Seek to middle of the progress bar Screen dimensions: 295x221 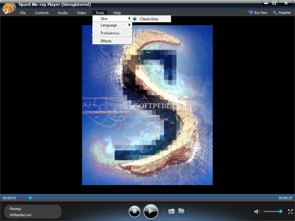(147, 198)
